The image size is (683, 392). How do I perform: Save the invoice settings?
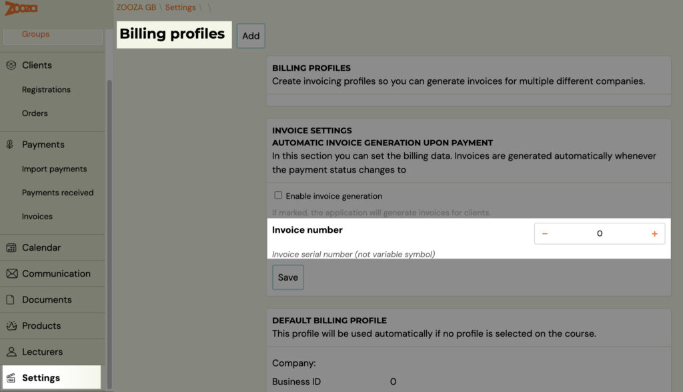288,277
